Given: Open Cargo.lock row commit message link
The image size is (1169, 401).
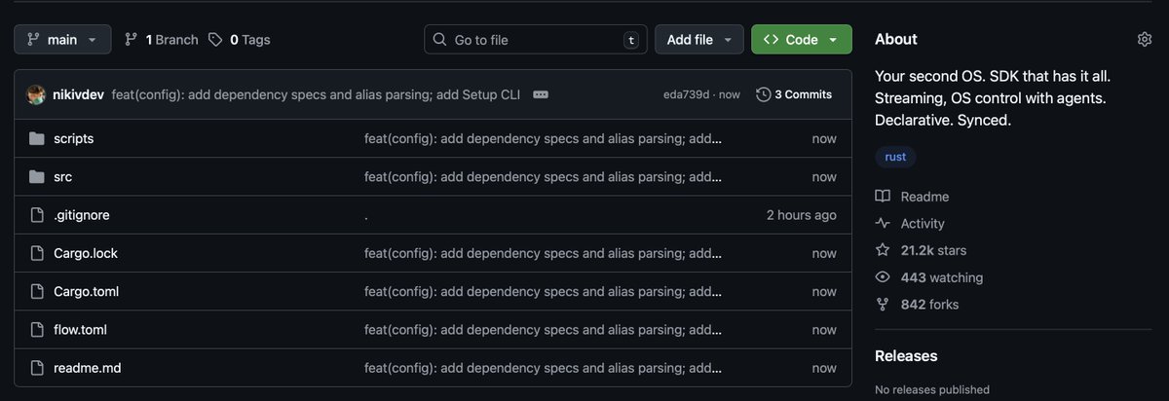Looking at the screenshot, I should click(544, 253).
